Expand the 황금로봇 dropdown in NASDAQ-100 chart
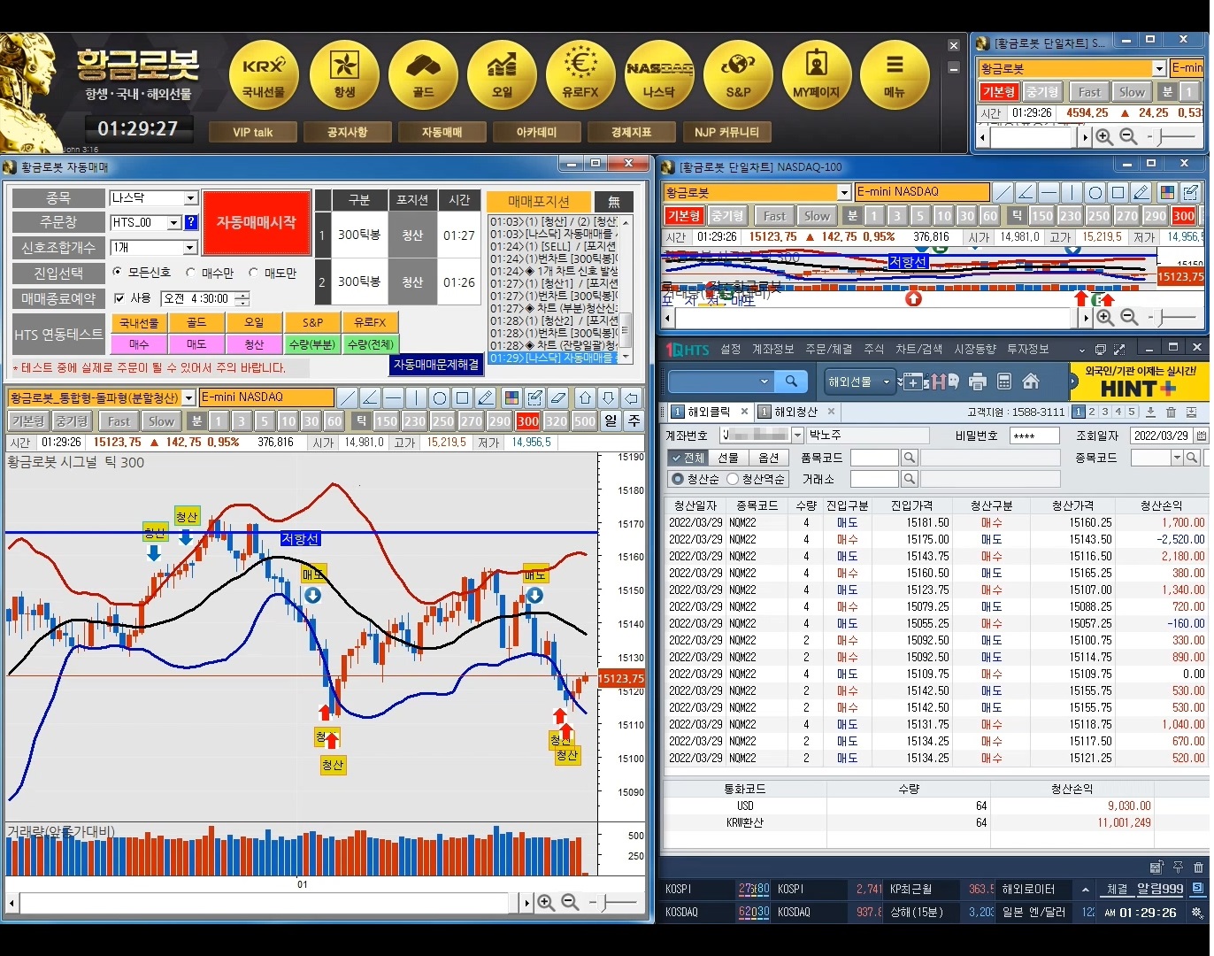 [844, 192]
